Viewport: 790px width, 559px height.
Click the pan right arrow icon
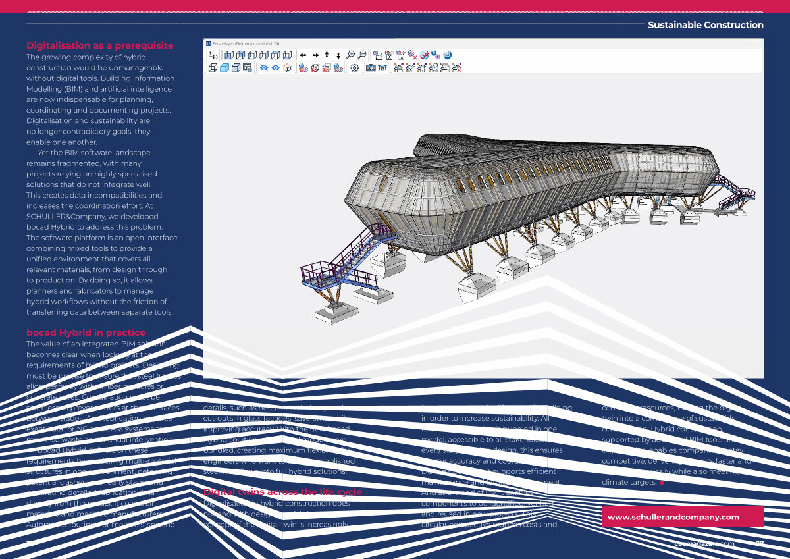tap(315, 55)
